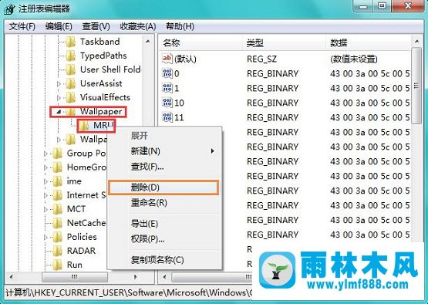Screen dimensions: 428x304
Task: Click the binary icon of value 1
Action: pos(167,88)
